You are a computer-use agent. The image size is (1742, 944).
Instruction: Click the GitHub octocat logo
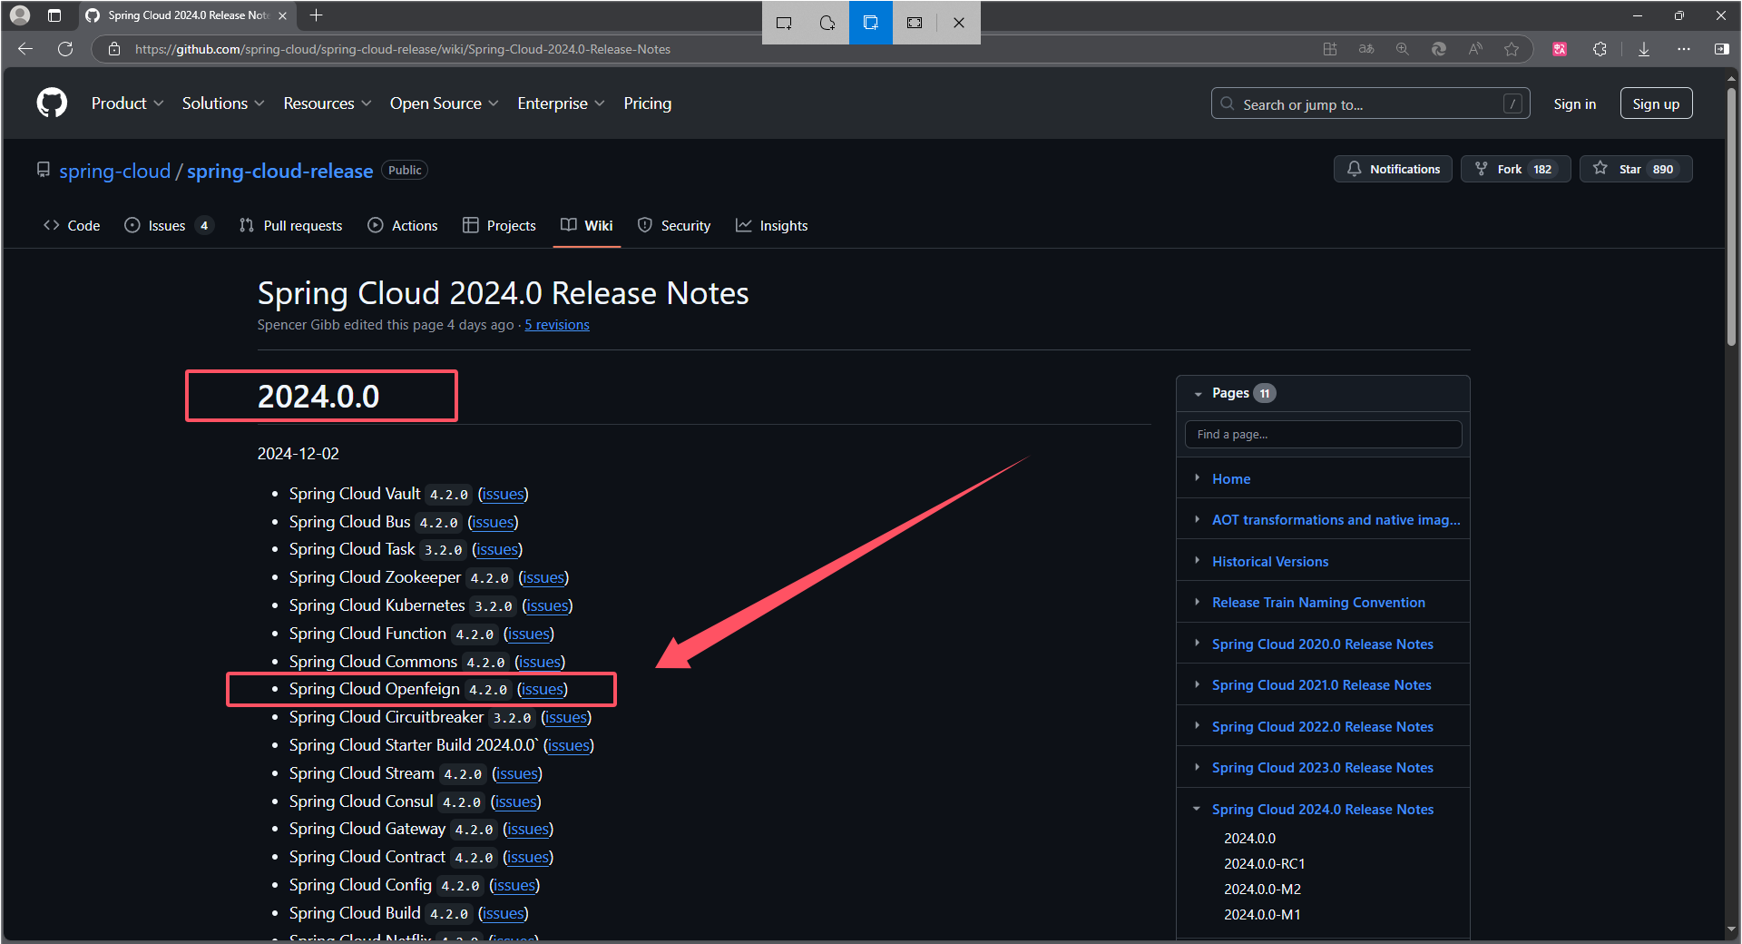tap(52, 103)
